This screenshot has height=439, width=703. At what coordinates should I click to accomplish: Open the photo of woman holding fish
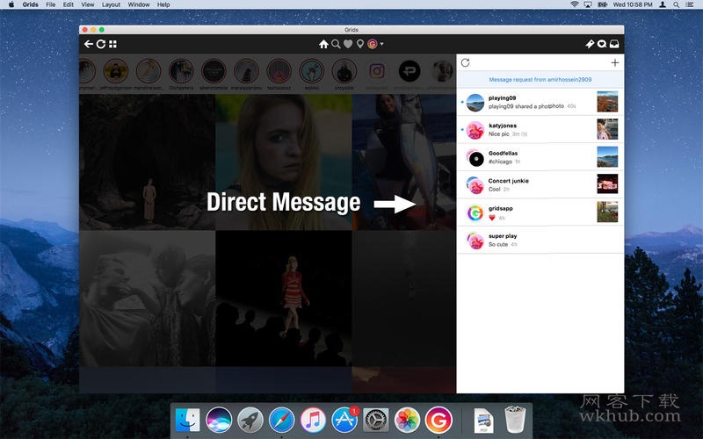pyautogui.click(x=404, y=162)
